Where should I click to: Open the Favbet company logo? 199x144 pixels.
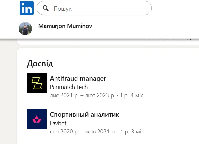click(37, 119)
